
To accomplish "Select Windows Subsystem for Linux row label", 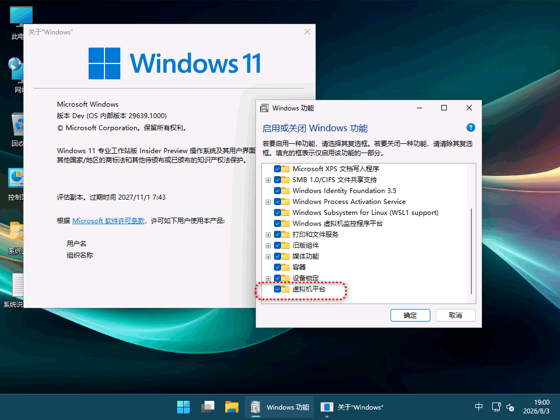I will 365,213.
